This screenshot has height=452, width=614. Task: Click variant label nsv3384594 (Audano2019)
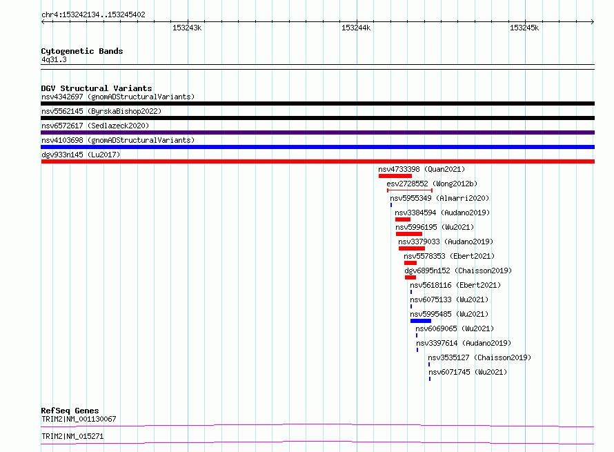(x=442, y=213)
